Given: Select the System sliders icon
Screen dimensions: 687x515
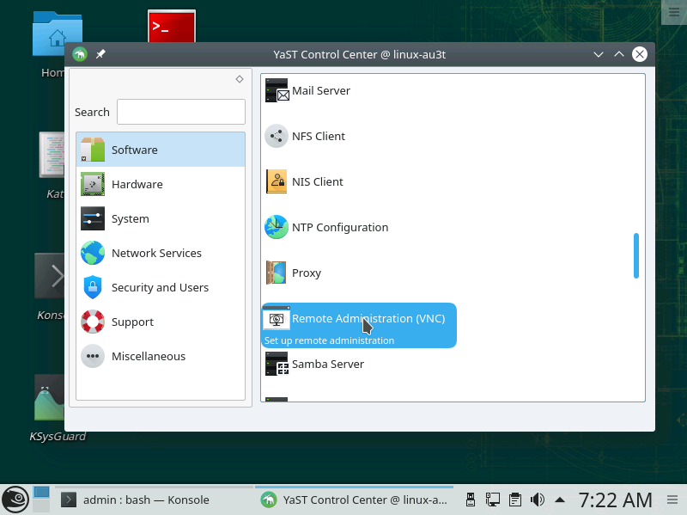Looking at the screenshot, I should 93,218.
